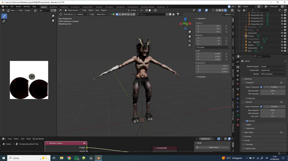Open the Render Engine Cycles dropdown
This screenshot has height=161, width=288.
coord(273,66)
